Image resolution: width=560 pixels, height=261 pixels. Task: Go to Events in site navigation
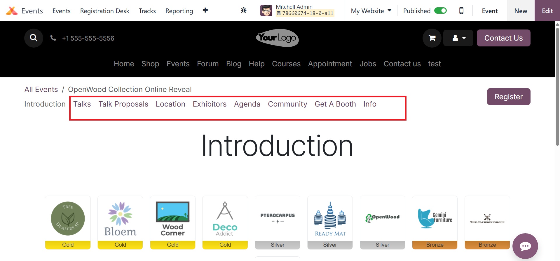click(x=178, y=64)
